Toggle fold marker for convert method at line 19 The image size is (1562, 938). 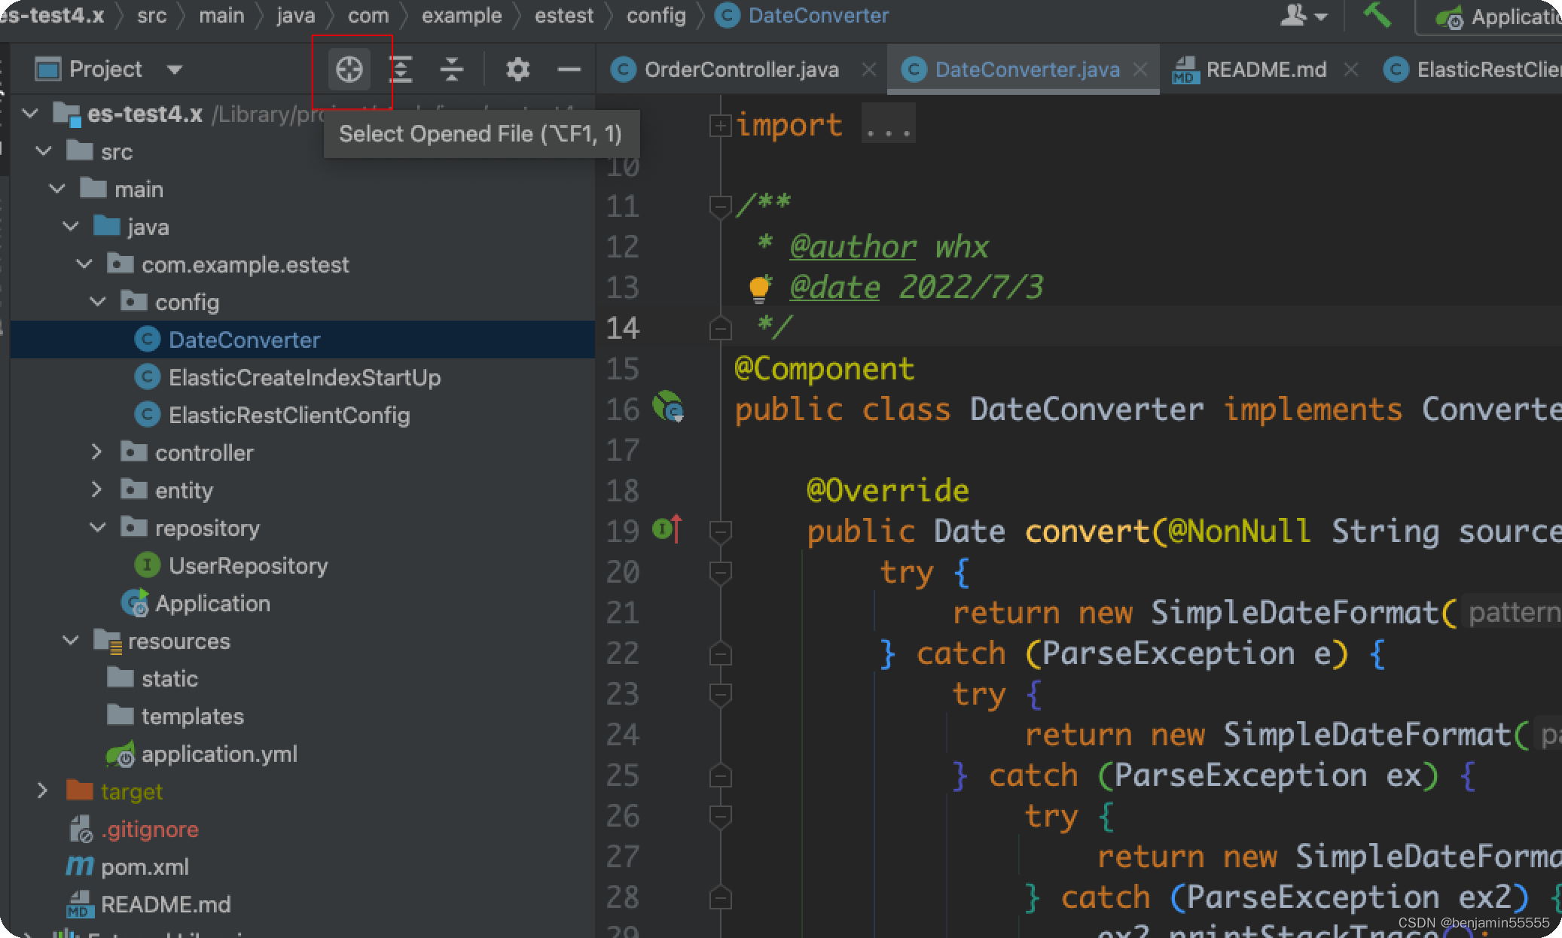point(721,531)
